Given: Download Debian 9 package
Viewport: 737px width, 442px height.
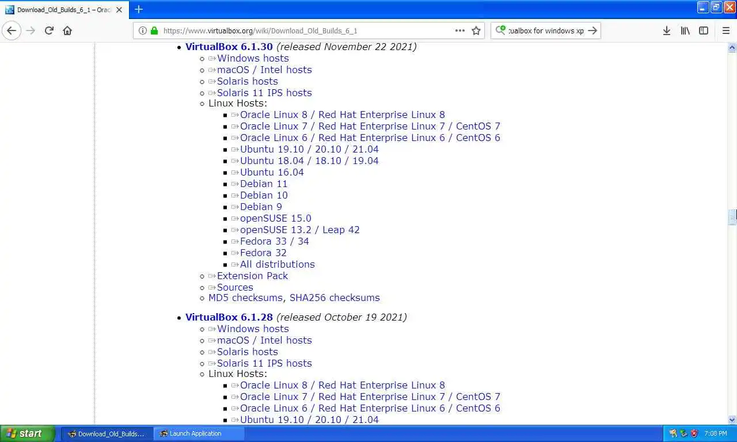Looking at the screenshot, I should [x=261, y=207].
